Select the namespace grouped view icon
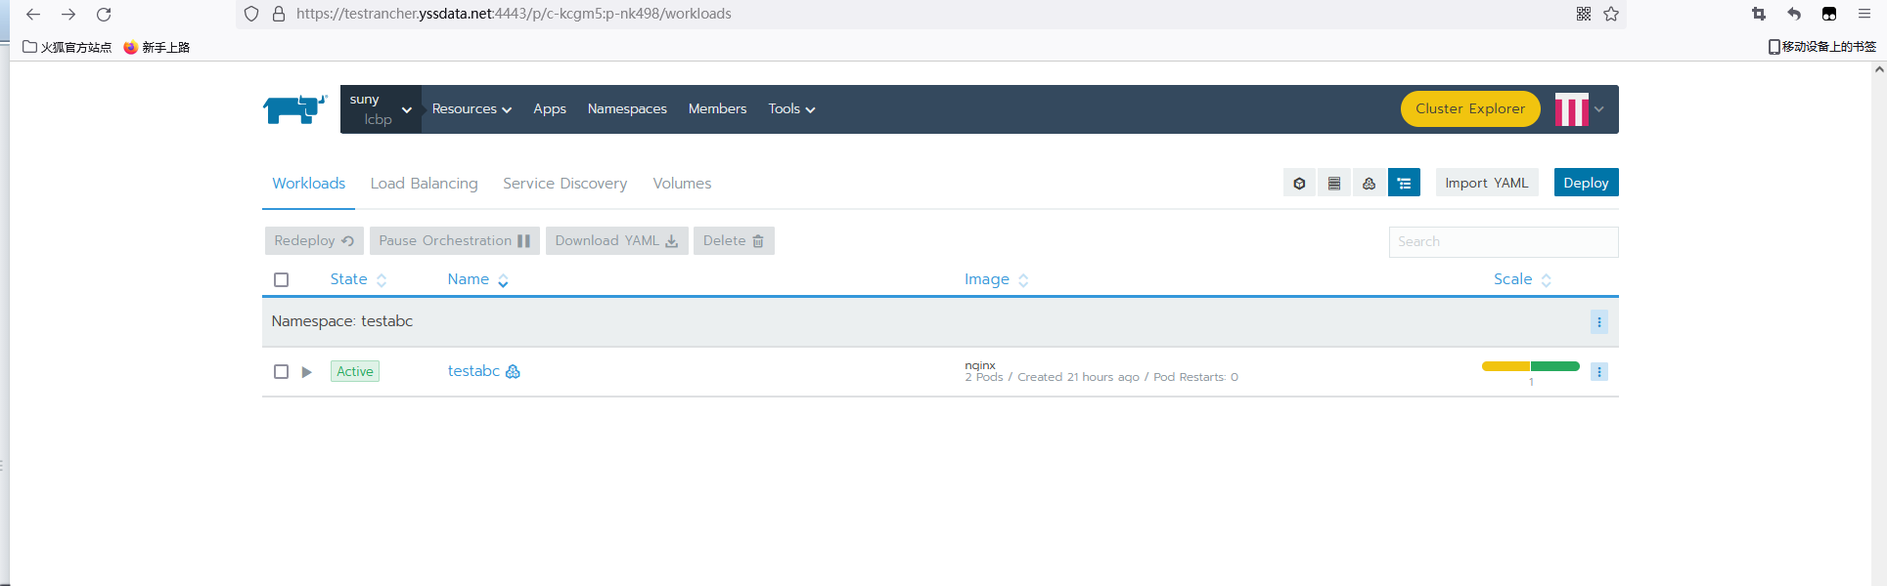The height and width of the screenshot is (586, 1887). pyautogui.click(x=1404, y=183)
